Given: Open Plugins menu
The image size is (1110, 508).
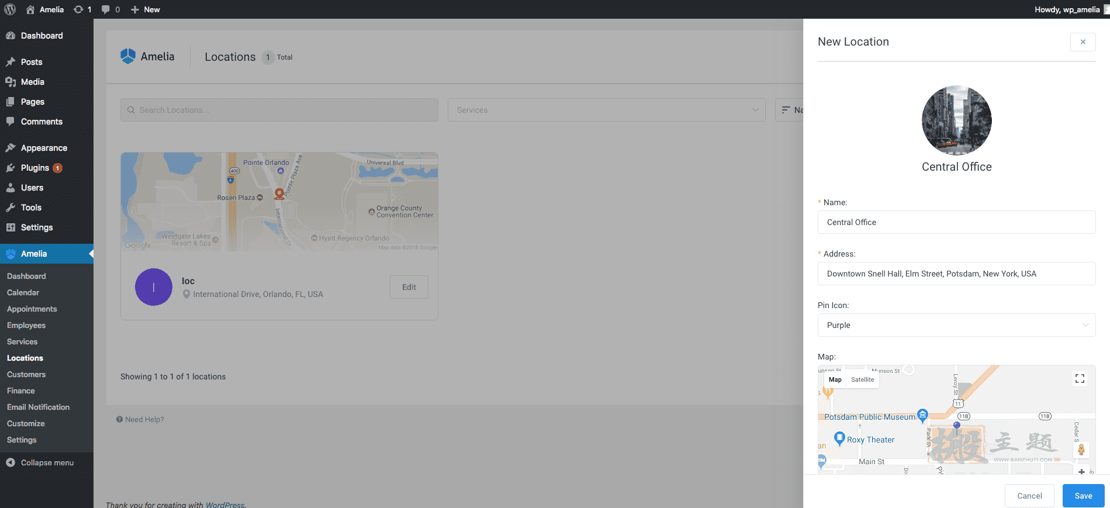Looking at the screenshot, I should click(x=47, y=168).
